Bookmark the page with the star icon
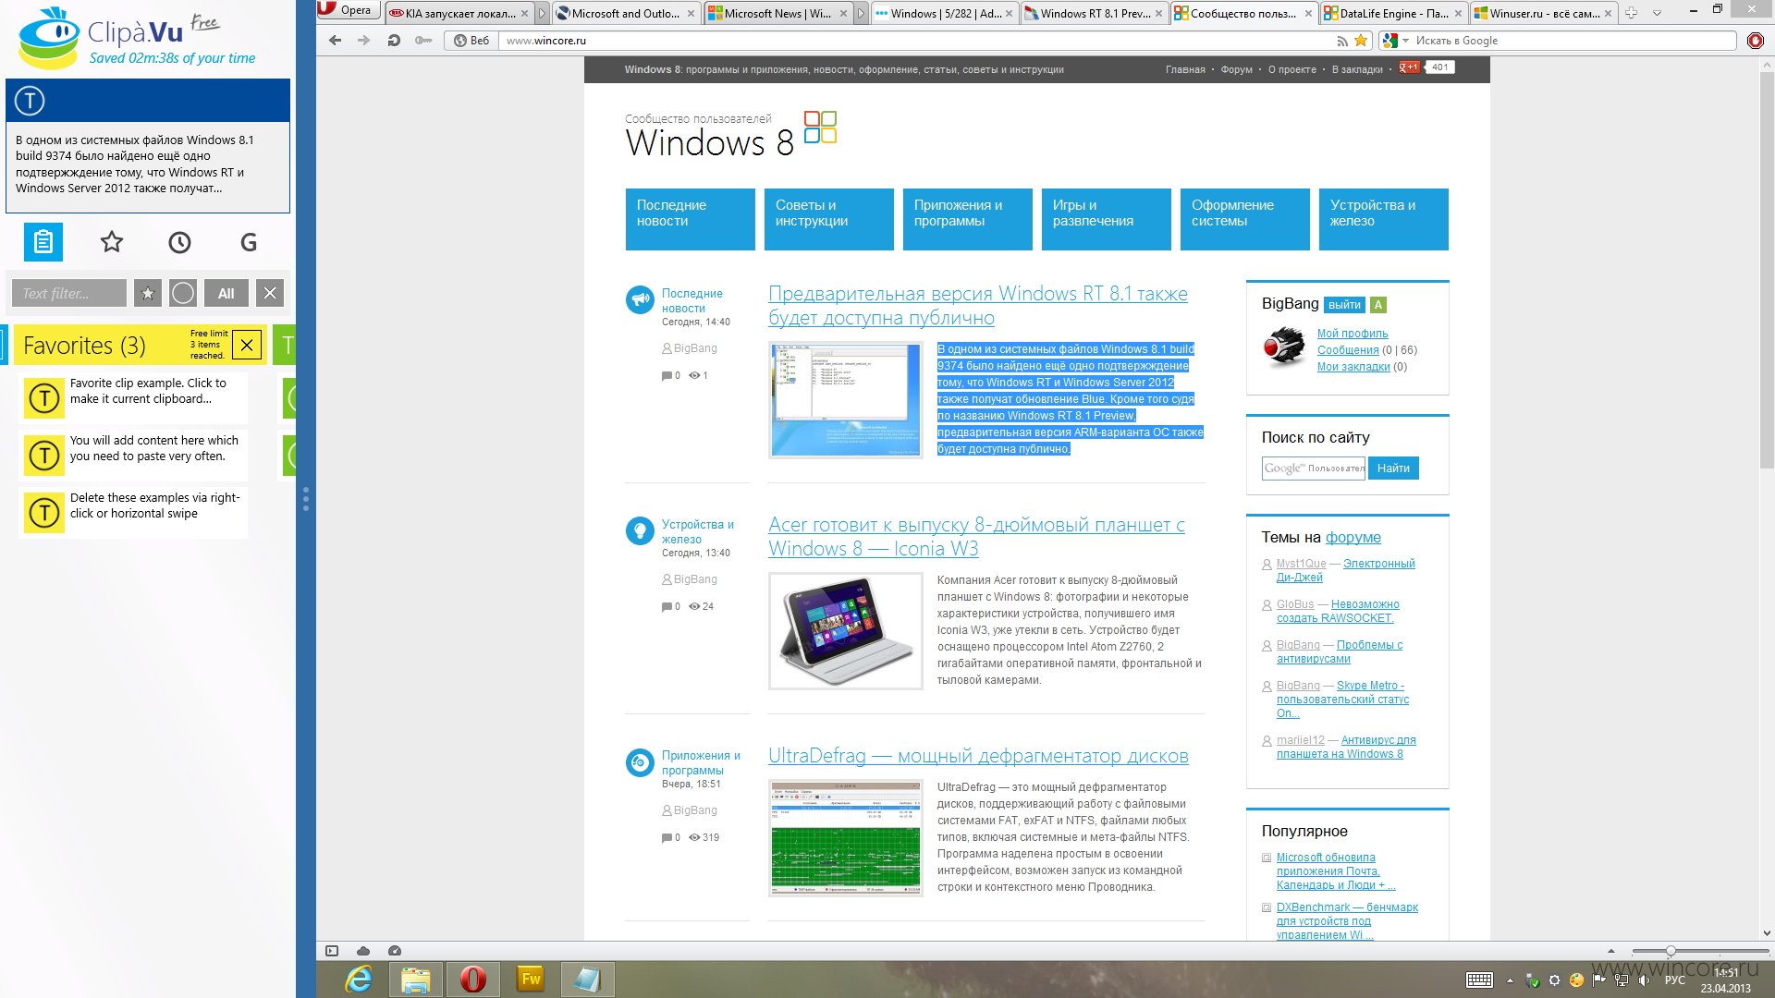 (x=1361, y=41)
